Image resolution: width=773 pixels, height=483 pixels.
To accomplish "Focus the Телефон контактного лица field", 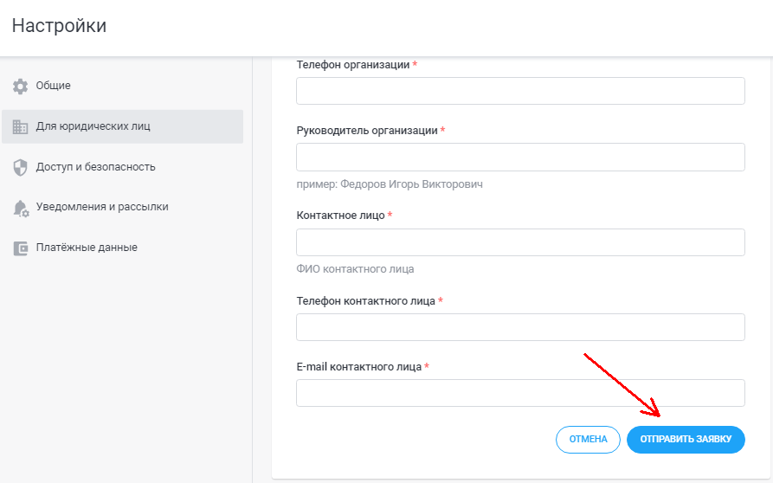I will coord(520,327).
